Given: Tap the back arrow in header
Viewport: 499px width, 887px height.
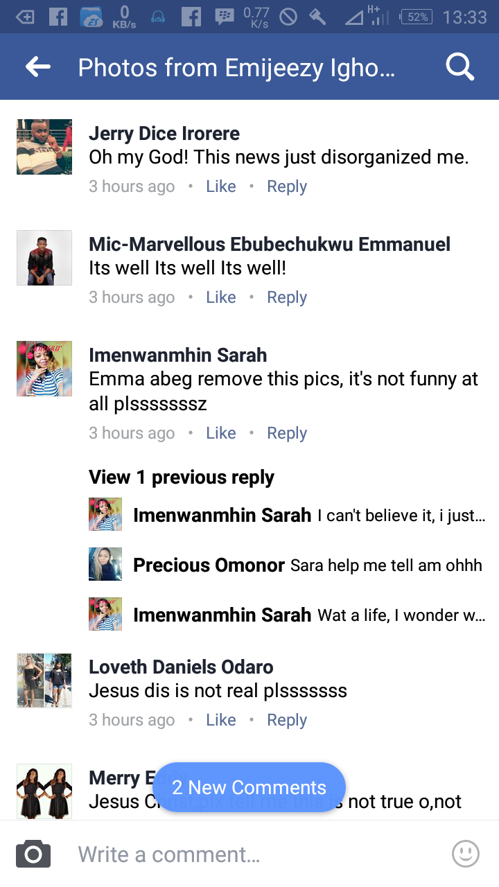Looking at the screenshot, I should tap(38, 67).
